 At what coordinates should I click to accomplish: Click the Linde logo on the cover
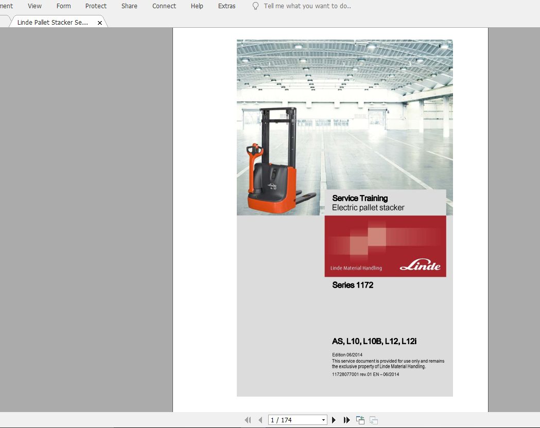click(x=420, y=264)
